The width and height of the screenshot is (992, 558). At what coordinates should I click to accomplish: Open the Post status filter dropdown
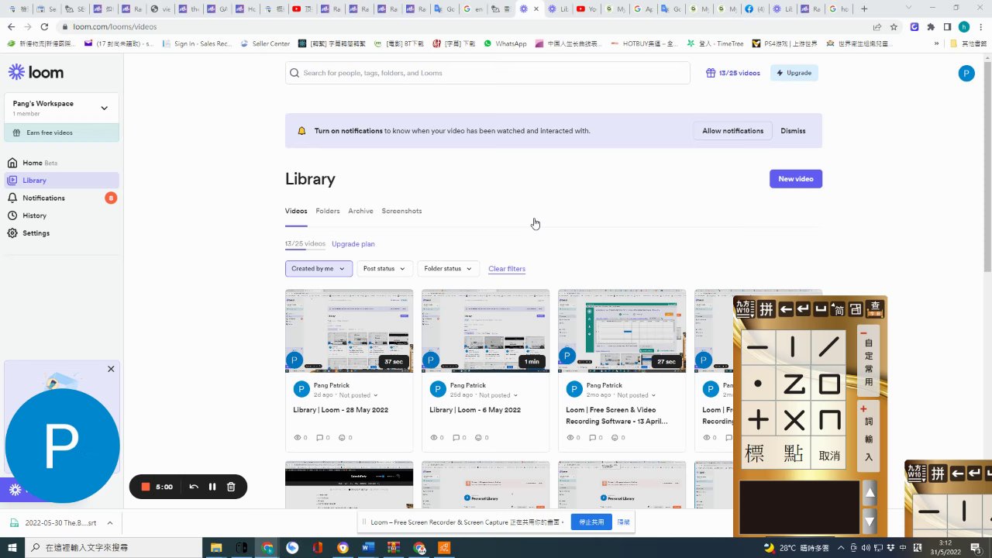click(384, 269)
